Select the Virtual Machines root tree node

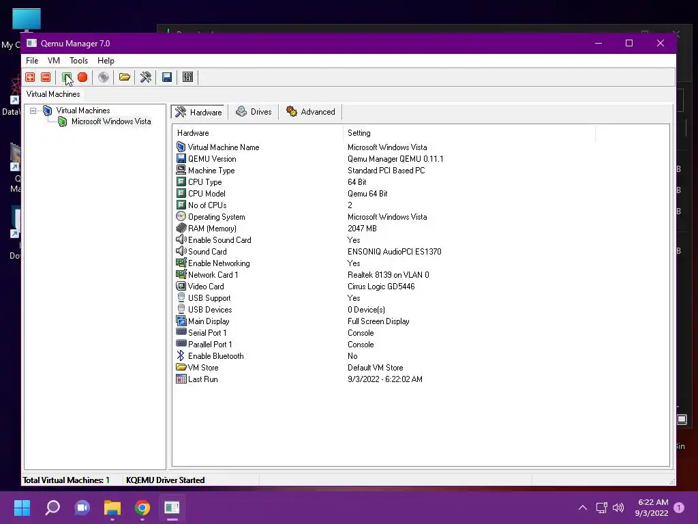pyautogui.click(x=82, y=111)
